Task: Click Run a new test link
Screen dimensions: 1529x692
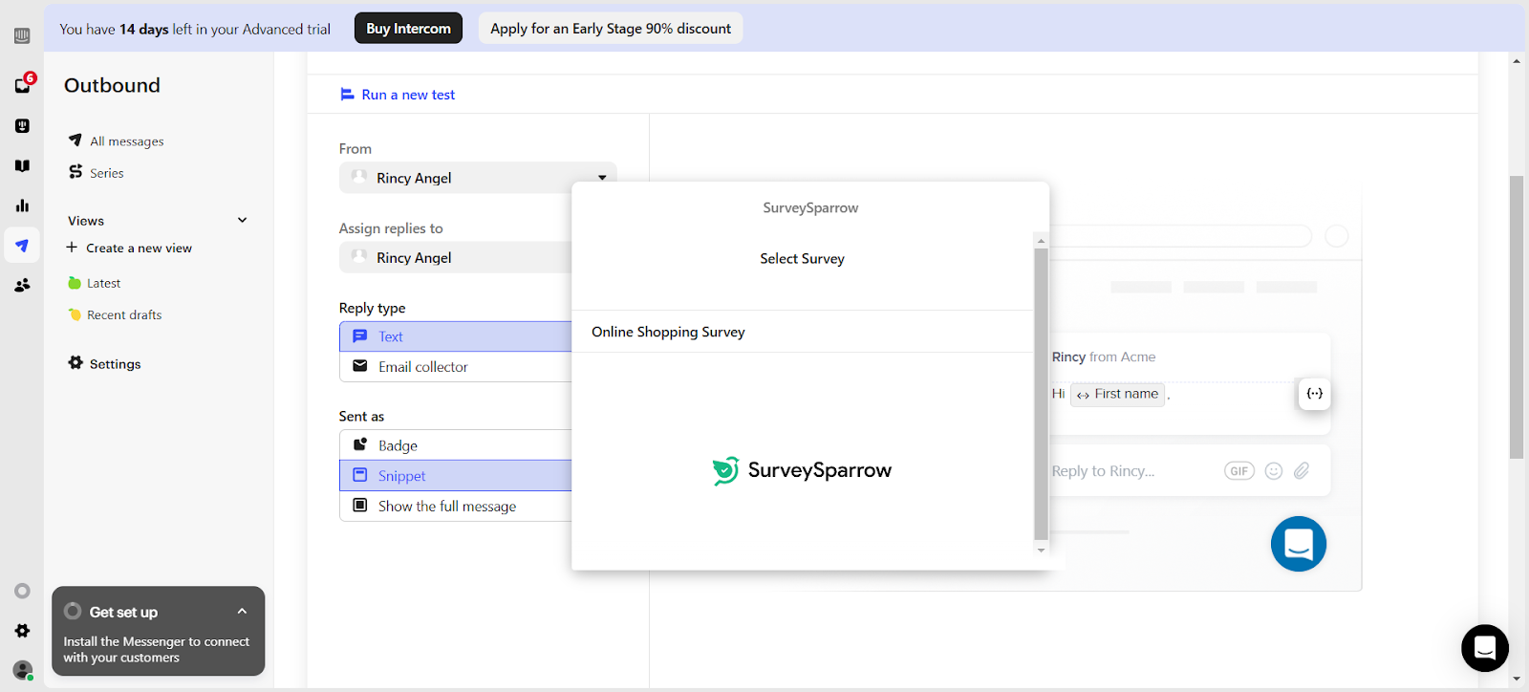Action: pos(408,95)
